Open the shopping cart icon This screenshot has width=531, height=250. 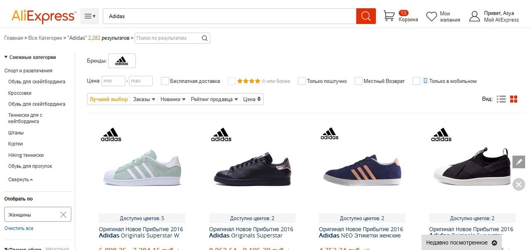[x=389, y=16]
